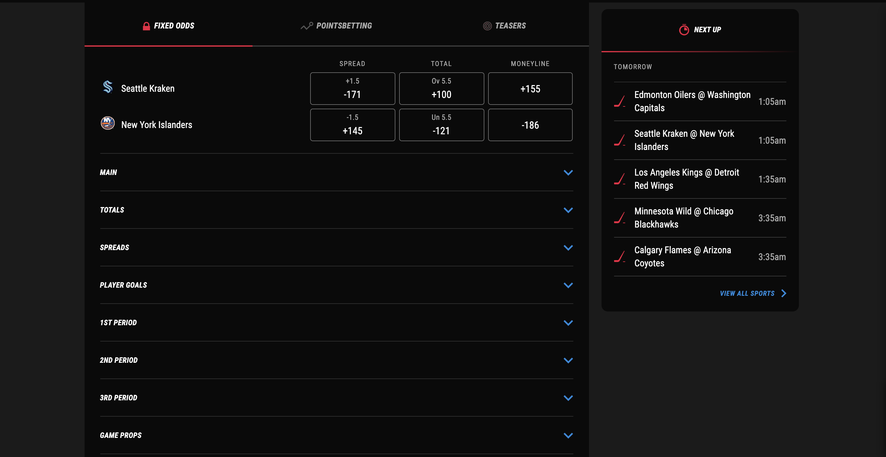The width and height of the screenshot is (886, 457).
Task: Click the PointsBetting trend-line icon
Action: 306,26
